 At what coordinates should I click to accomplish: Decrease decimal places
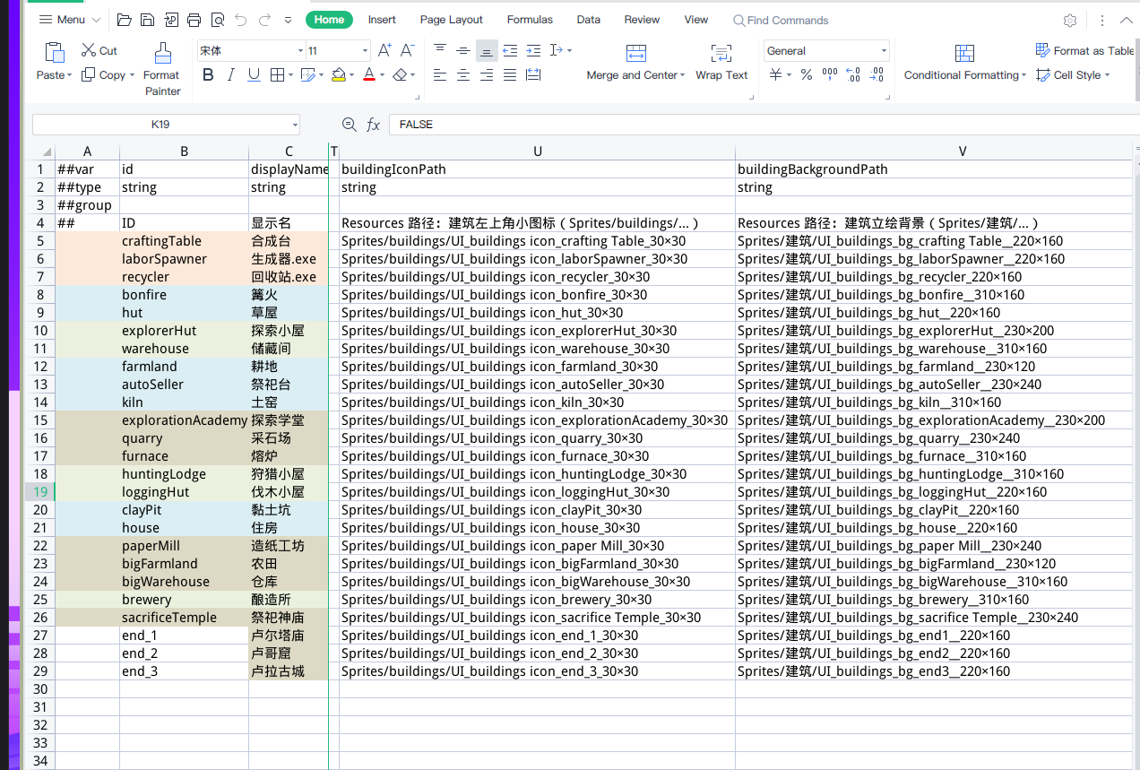[x=877, y=75]
